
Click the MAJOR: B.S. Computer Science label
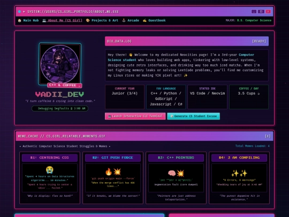click(248, 20)
